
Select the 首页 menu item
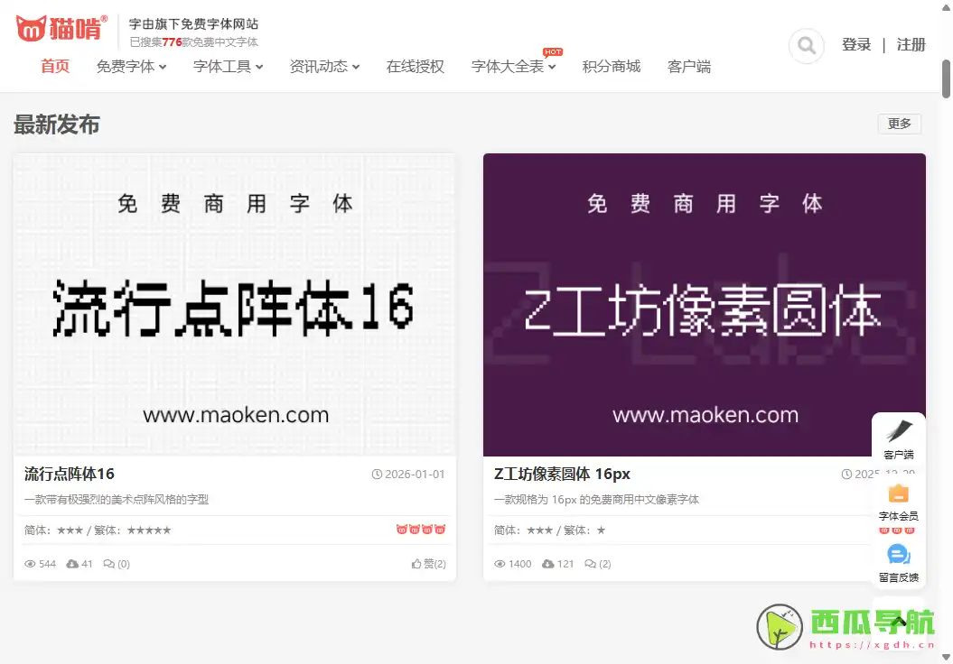click(54, 66)
